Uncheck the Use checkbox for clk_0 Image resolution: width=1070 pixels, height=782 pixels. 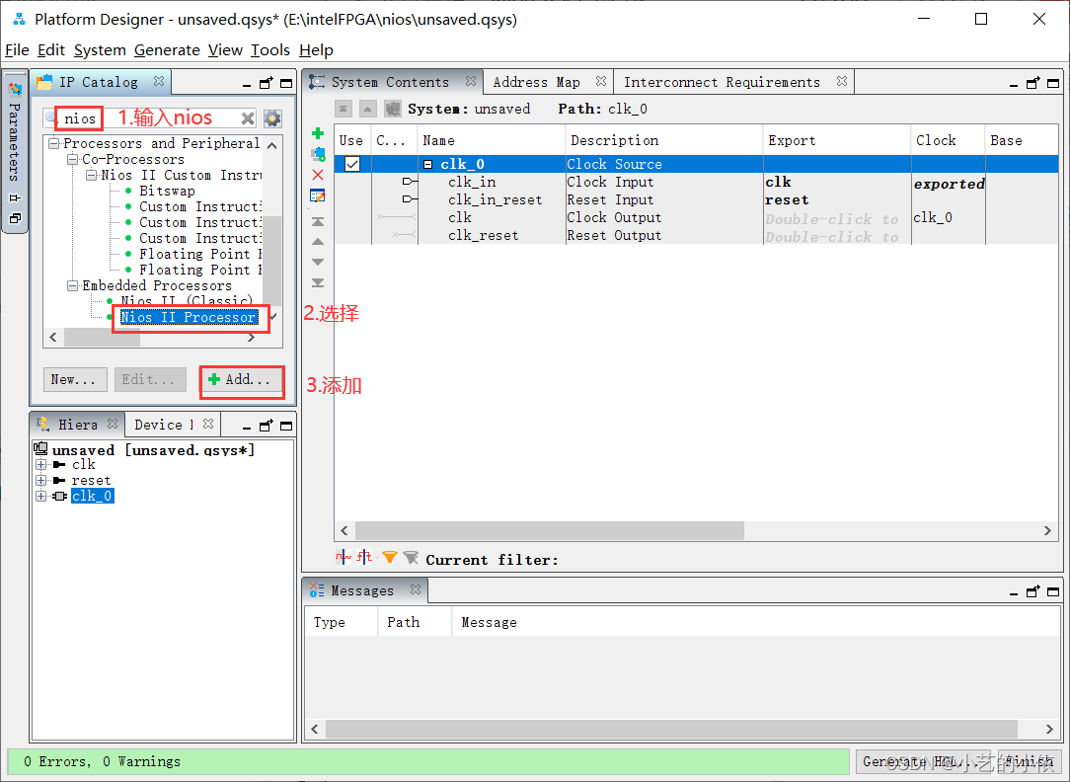pos(352,164)
